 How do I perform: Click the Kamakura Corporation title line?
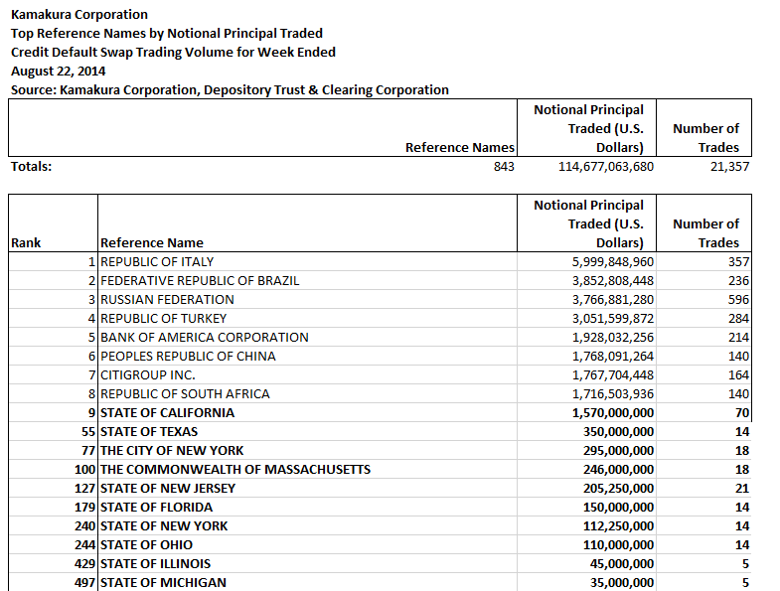pos(79,15)
